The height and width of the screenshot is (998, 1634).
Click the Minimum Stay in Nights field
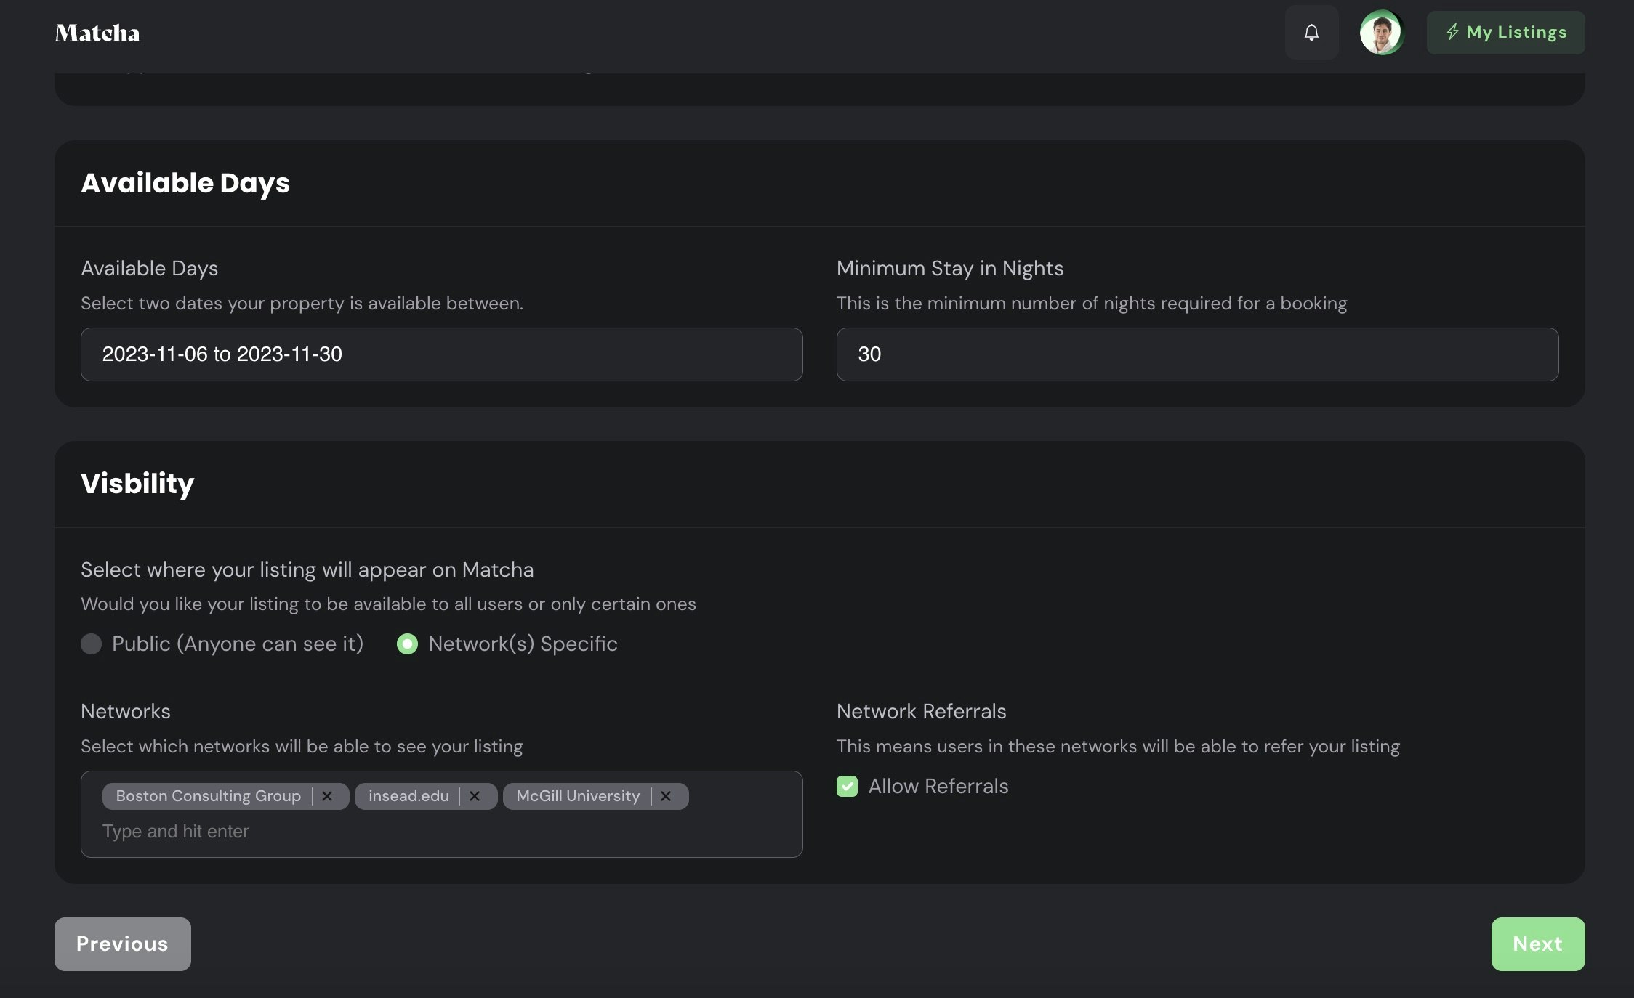[x=1196, y=354]
